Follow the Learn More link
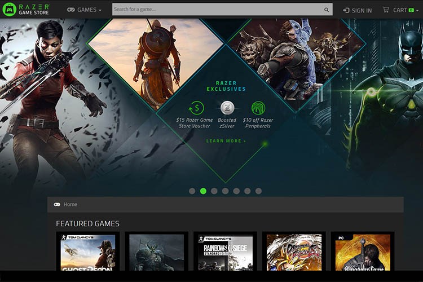This screenshot has height=282, width=423. [226, 141]
